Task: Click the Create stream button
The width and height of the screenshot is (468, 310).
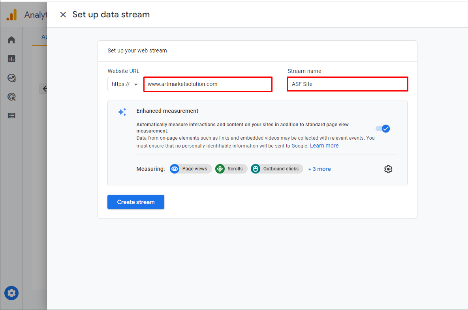Action: 136,202
